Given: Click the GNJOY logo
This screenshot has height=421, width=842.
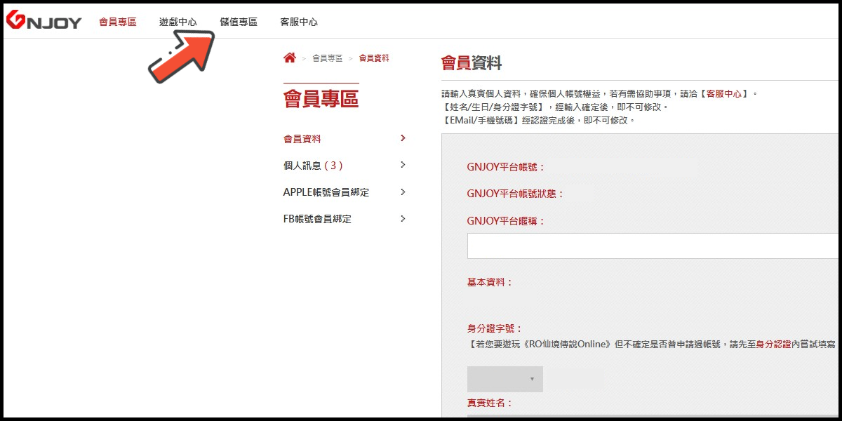Looking at the screenshot, I should click(44, 21).
